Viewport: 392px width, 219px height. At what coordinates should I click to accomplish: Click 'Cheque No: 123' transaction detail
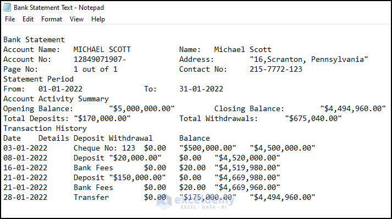(104, 148)
